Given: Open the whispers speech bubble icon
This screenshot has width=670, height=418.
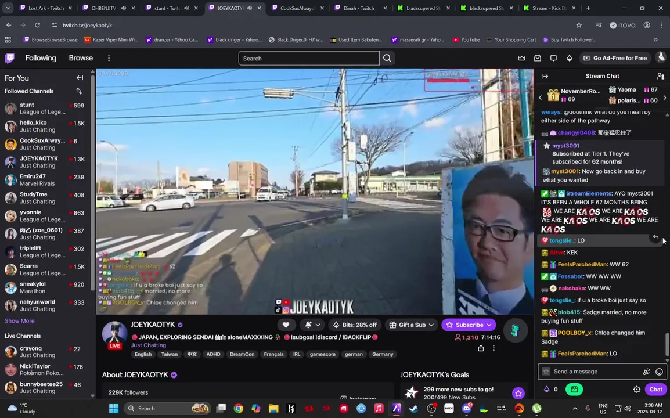Looking at the screenshot, I should click(553, 58).
